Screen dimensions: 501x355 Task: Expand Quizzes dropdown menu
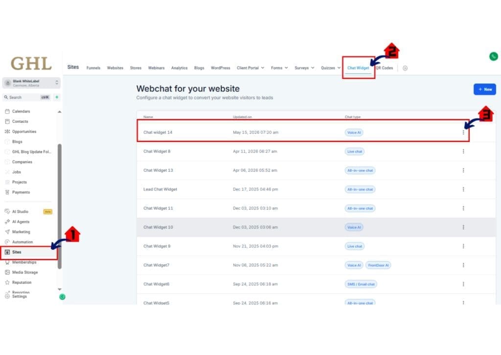[331, 68]
